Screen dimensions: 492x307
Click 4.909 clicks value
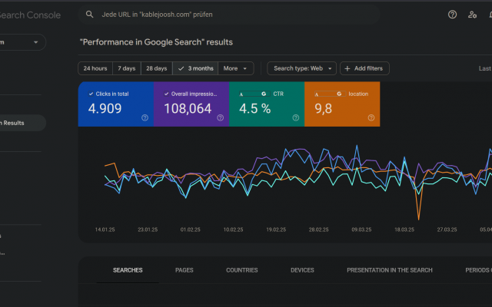pyautogui.click(x=105, y=108)
